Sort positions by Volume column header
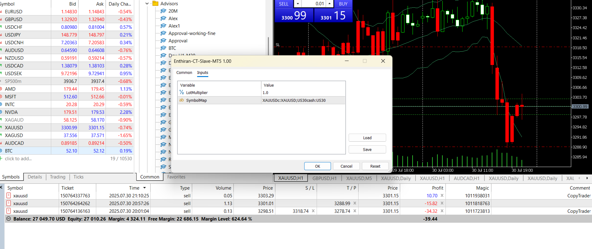 click(x=212, y=188)
